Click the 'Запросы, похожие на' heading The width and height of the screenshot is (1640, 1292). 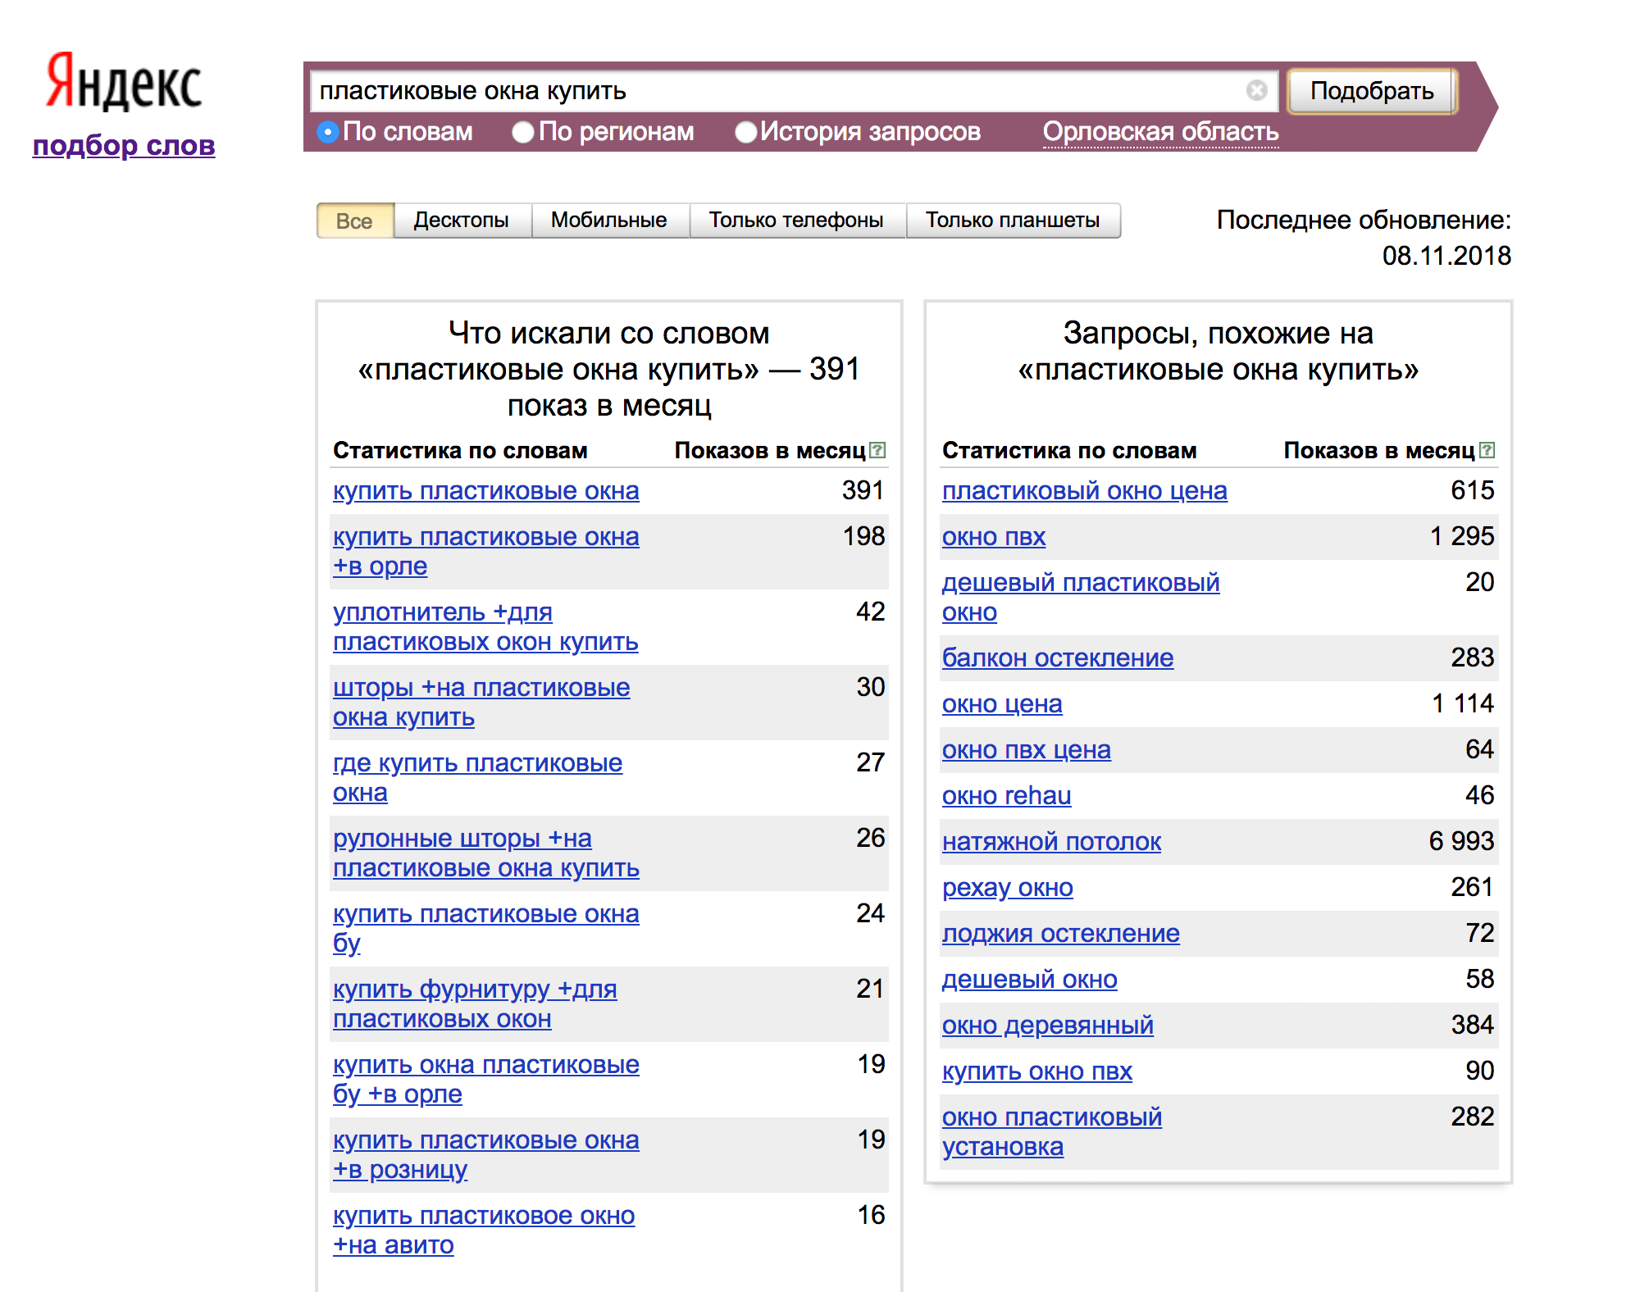click(1218, 334)
